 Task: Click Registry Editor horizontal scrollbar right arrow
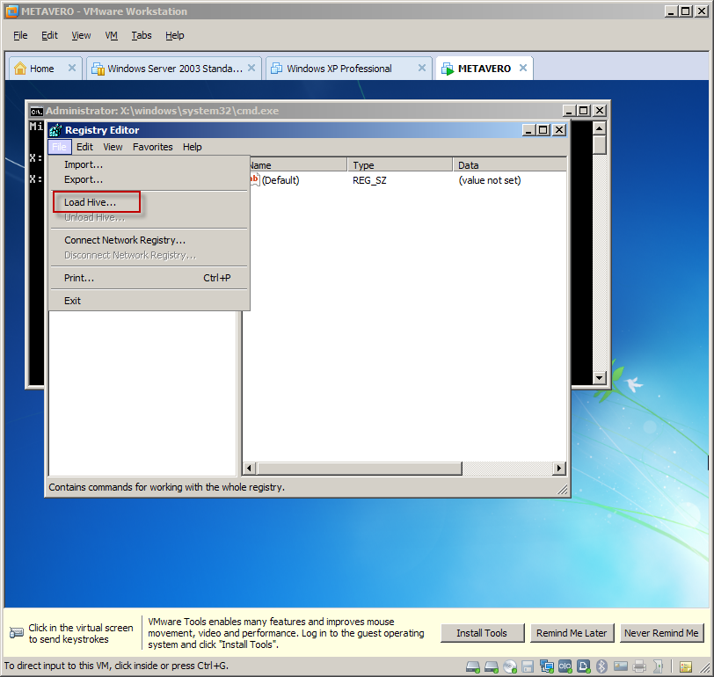tap(558, 468)
